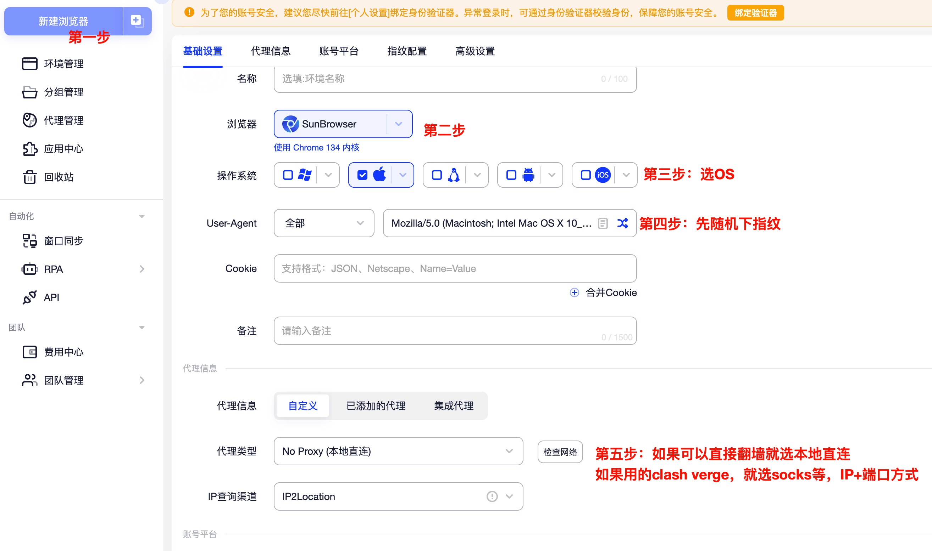Click the 绑定验证器 button

(755, 13)
